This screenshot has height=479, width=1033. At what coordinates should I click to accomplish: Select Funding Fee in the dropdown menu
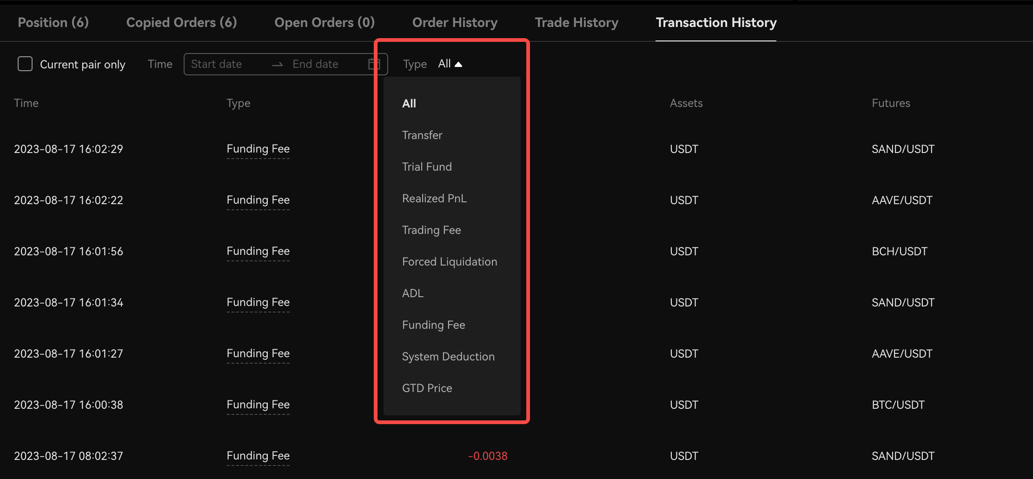coord(433,325)
